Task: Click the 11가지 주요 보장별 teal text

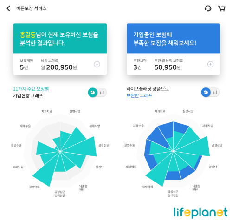Action: coord(31,89)
